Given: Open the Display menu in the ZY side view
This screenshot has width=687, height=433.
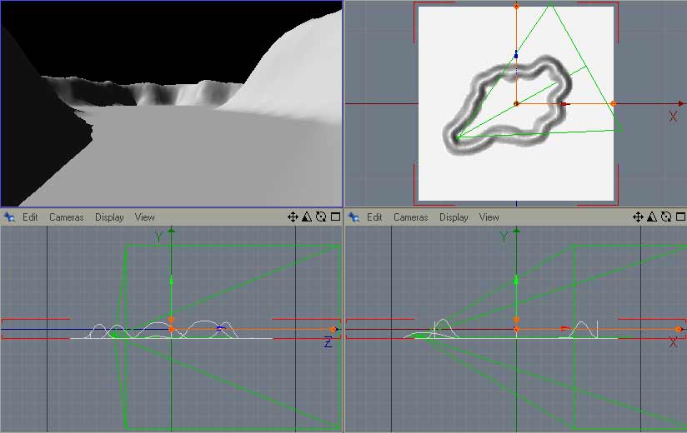Looking at the screenshot, I should [x=109, y=217].
